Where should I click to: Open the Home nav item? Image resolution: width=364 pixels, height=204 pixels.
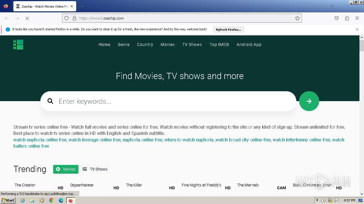(104, 44)
